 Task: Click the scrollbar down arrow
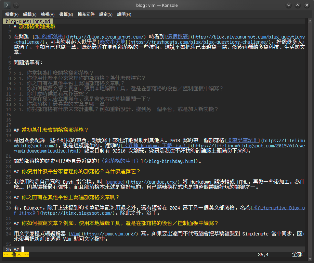[x=310, y=259]
